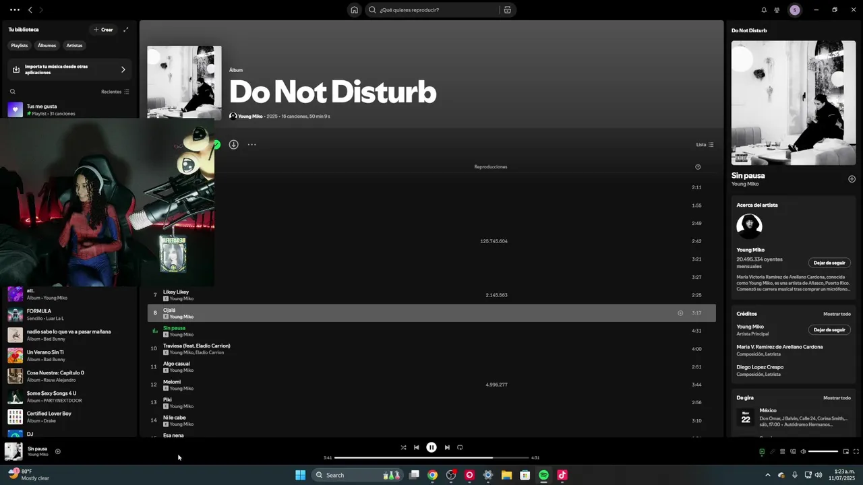Open the browse icon in search bar
863x485 pixels.
[x=507, y=10]
